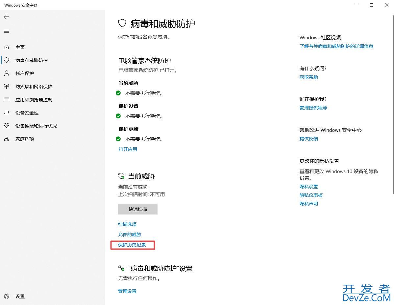This screenshot has height=305, width=394.
Task: Select 主页 in the sidebar
Action: 52,47
